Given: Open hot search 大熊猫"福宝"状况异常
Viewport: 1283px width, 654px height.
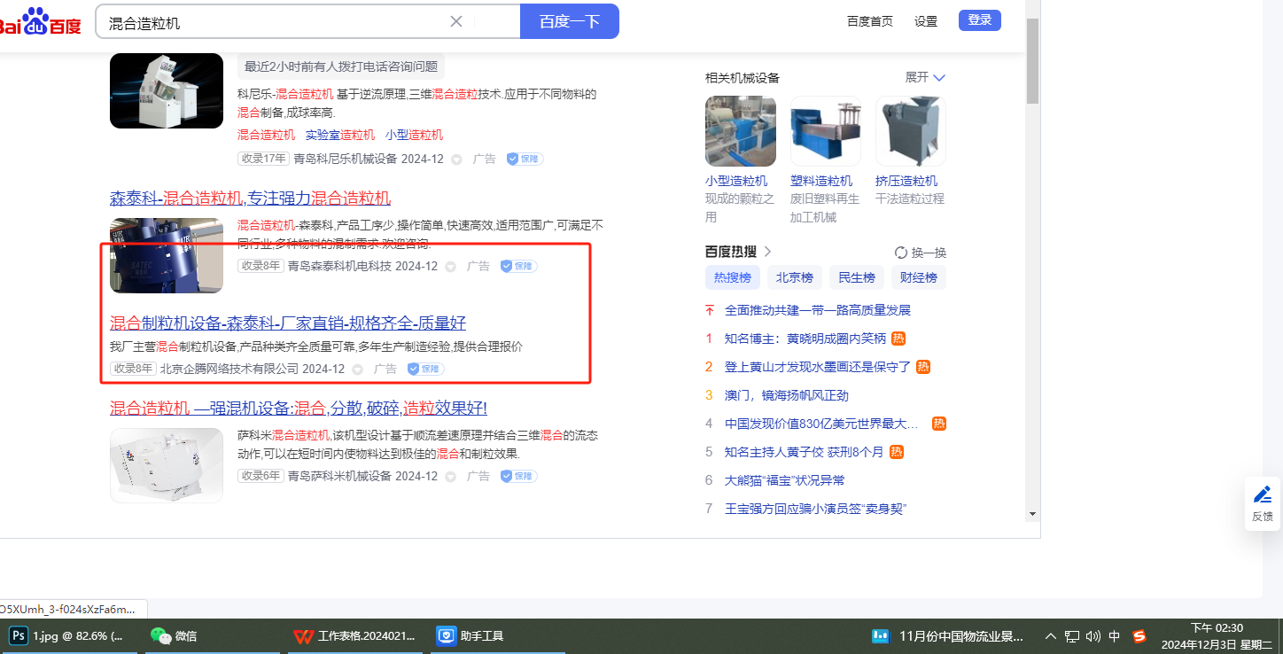Looking at the screenshot, I should [x=785, y=480].
